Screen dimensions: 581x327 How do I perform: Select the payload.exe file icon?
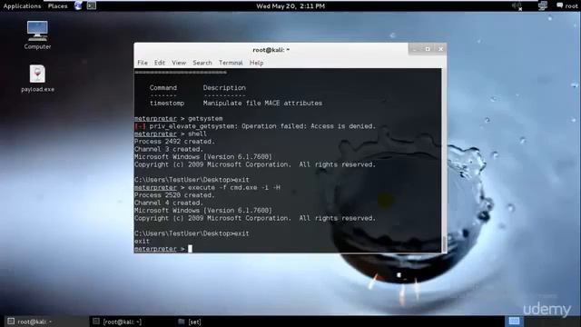pyautogui.click(x=37, y=78)
